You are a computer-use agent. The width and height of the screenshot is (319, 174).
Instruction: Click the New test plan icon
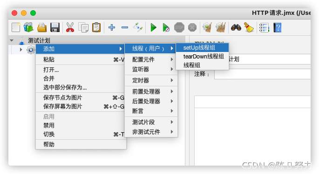[16, 27]
